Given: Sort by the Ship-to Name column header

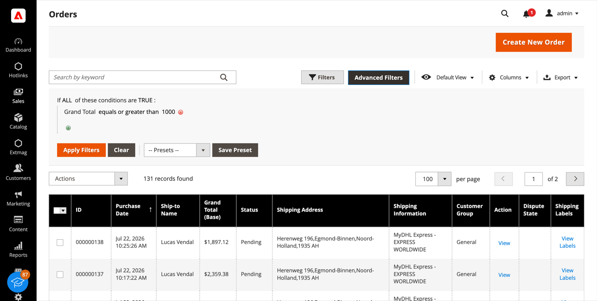Looking at the screenshot, I should pos(178,210).
